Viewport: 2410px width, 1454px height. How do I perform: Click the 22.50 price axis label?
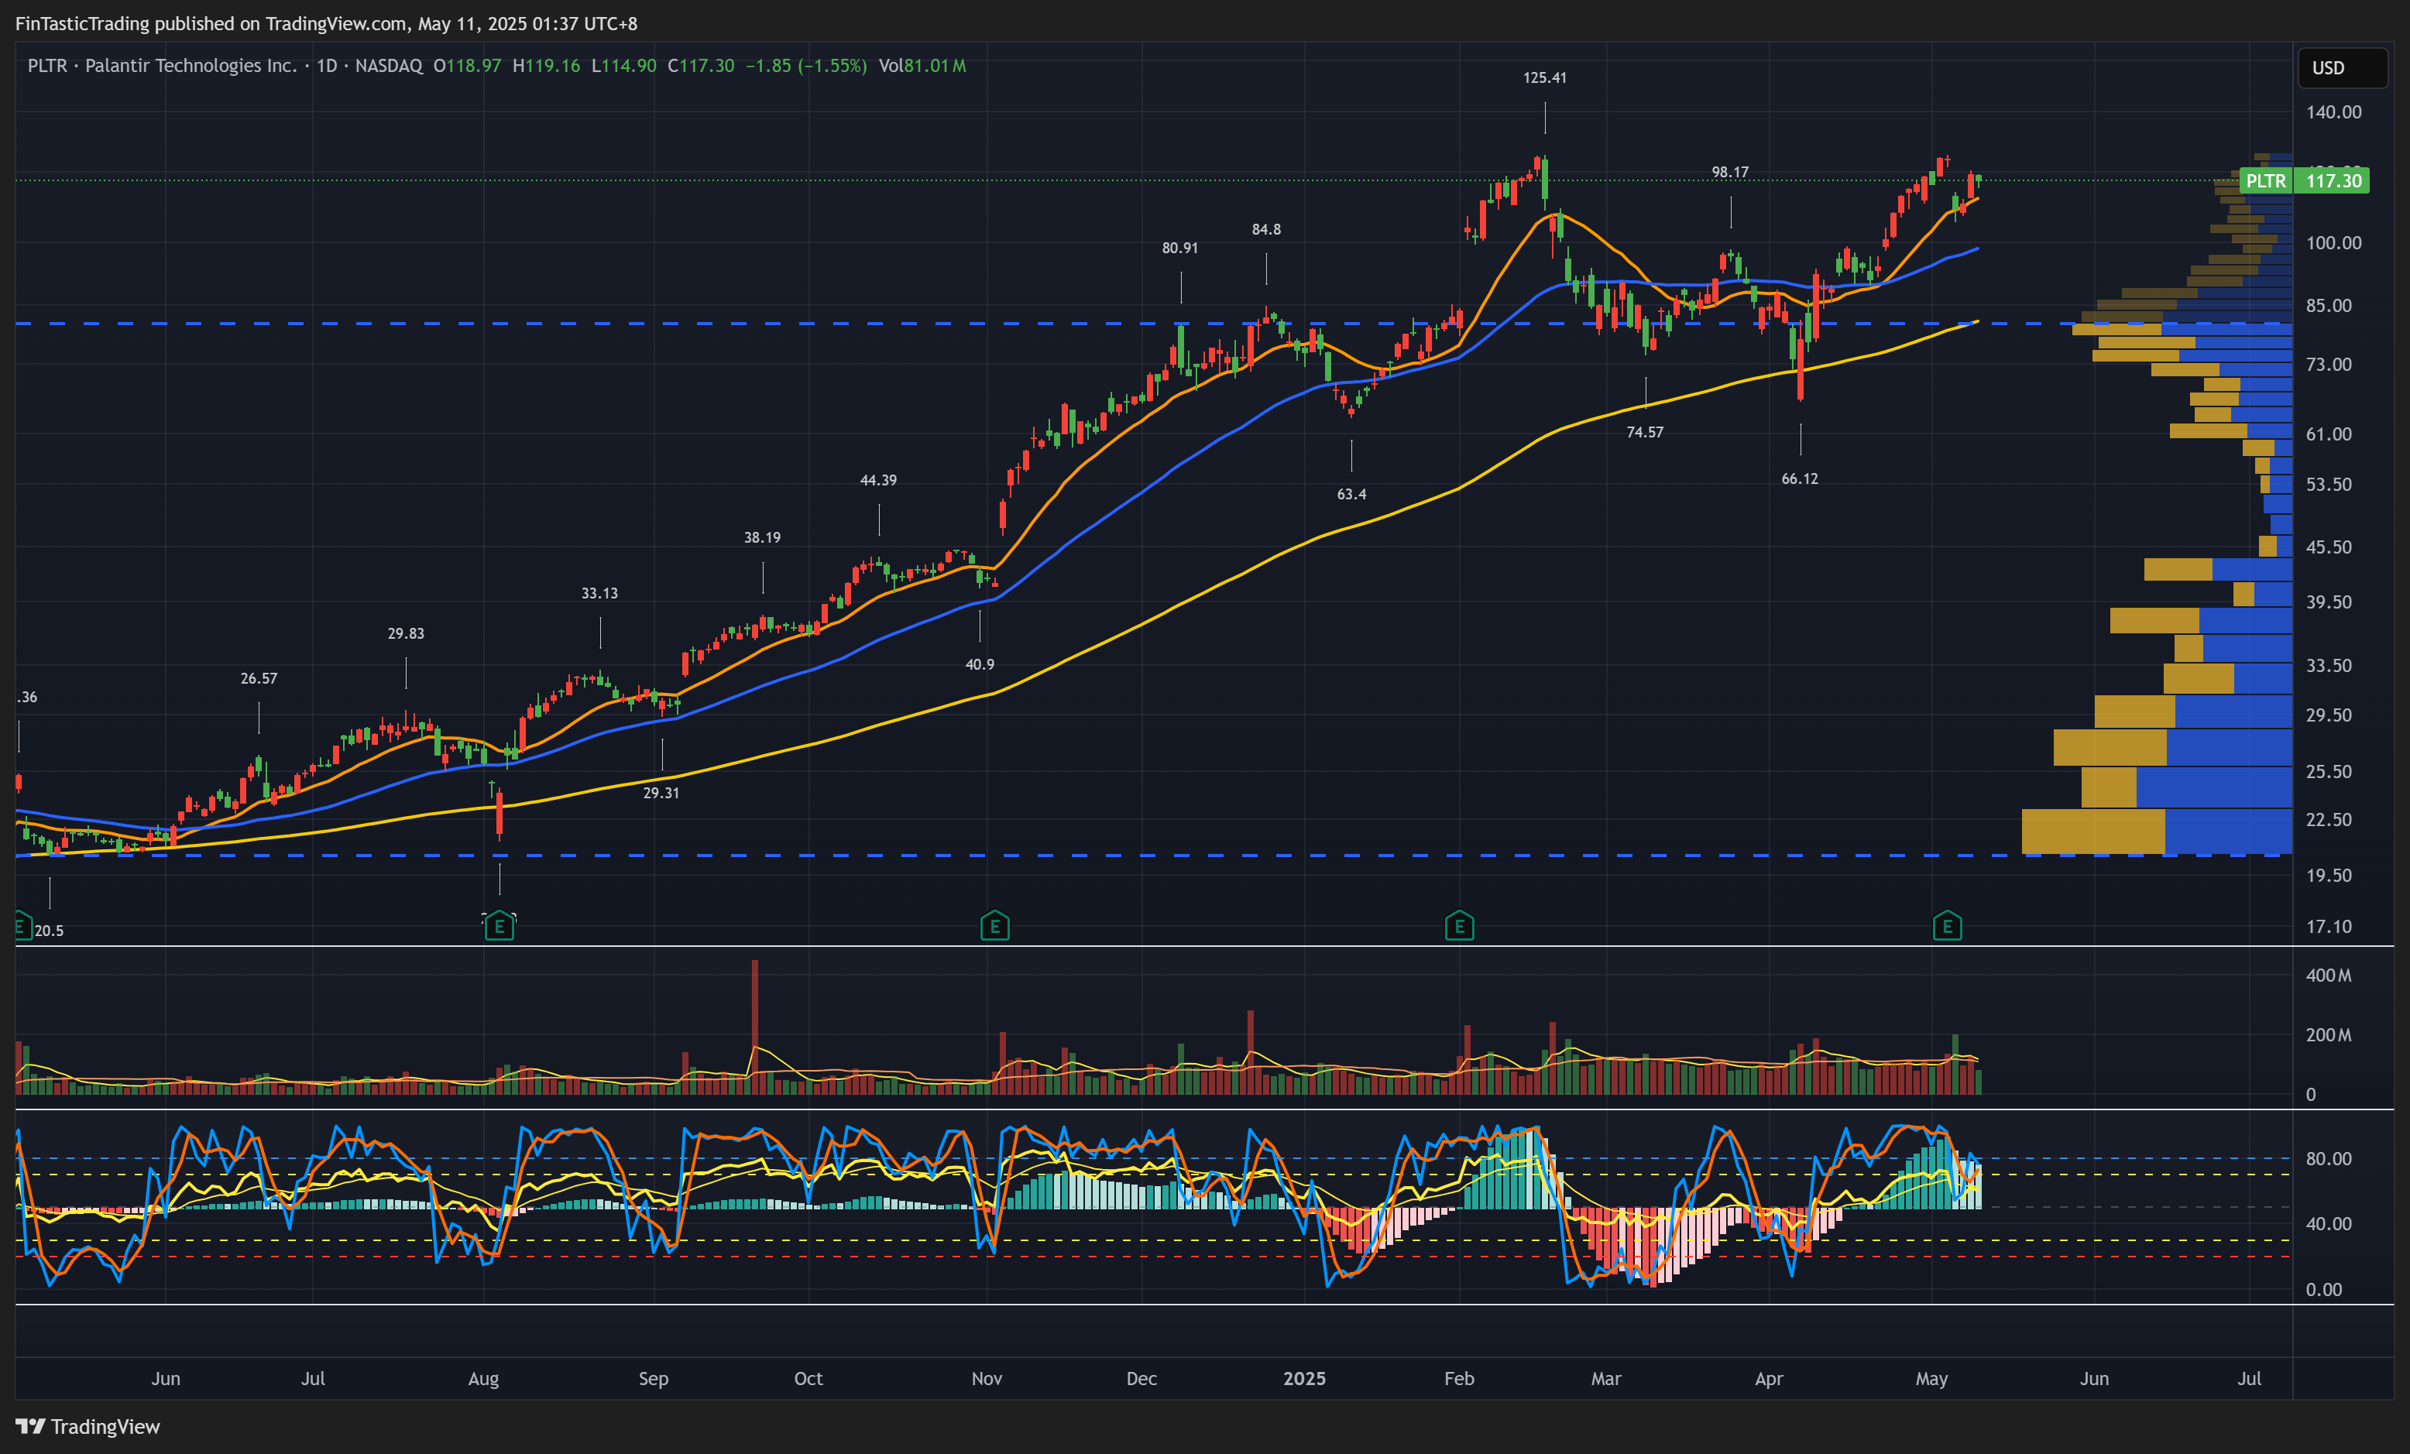[2329, 819]
